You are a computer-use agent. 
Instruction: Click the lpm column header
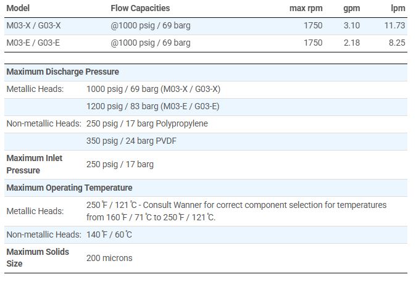point(398,8)
